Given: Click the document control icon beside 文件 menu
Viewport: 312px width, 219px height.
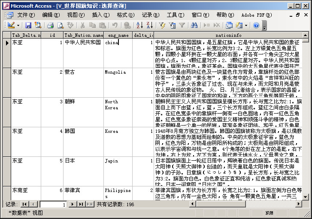Looking at the screenshot, I should click(10, 15).
